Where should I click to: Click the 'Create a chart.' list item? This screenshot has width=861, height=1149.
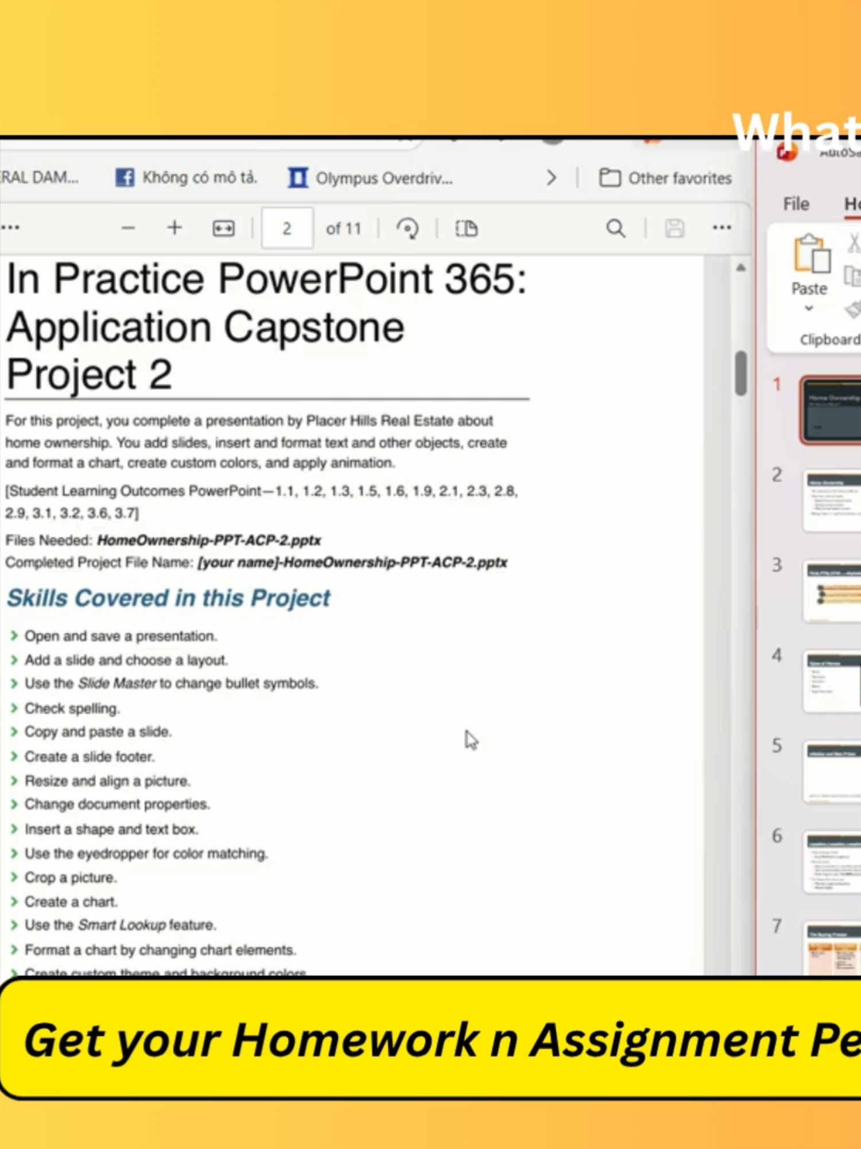[x=71, y=902]
